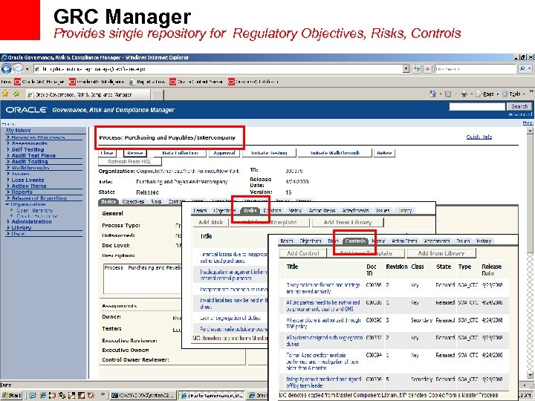Open Oracle GRC Manager favorites bar link
Image resolution: width=535 pixels, height=401 pixels.
39,82
